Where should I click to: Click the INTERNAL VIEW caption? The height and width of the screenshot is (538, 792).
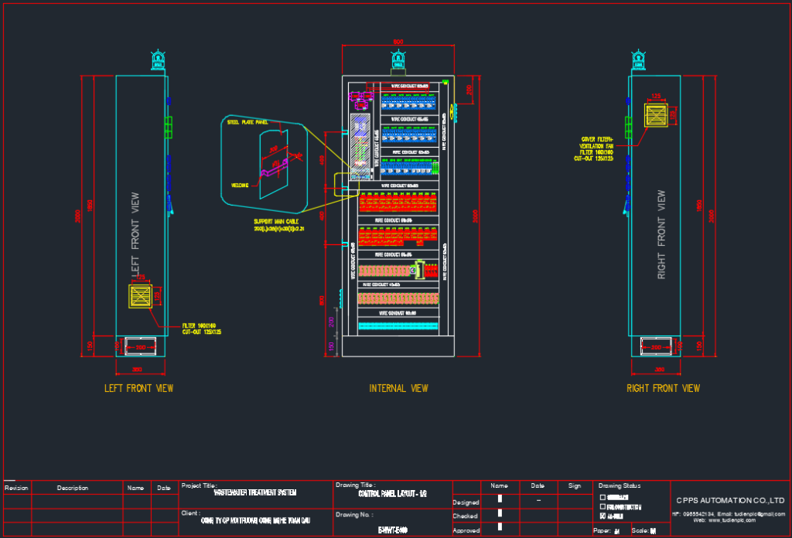[x=398, y=388]
